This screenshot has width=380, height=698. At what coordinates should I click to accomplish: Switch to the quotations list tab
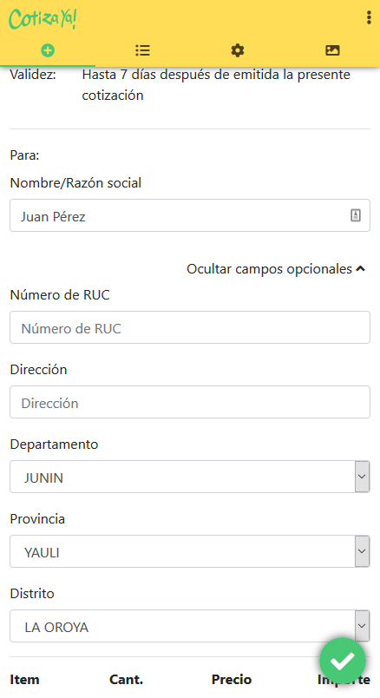pos(142,50)
